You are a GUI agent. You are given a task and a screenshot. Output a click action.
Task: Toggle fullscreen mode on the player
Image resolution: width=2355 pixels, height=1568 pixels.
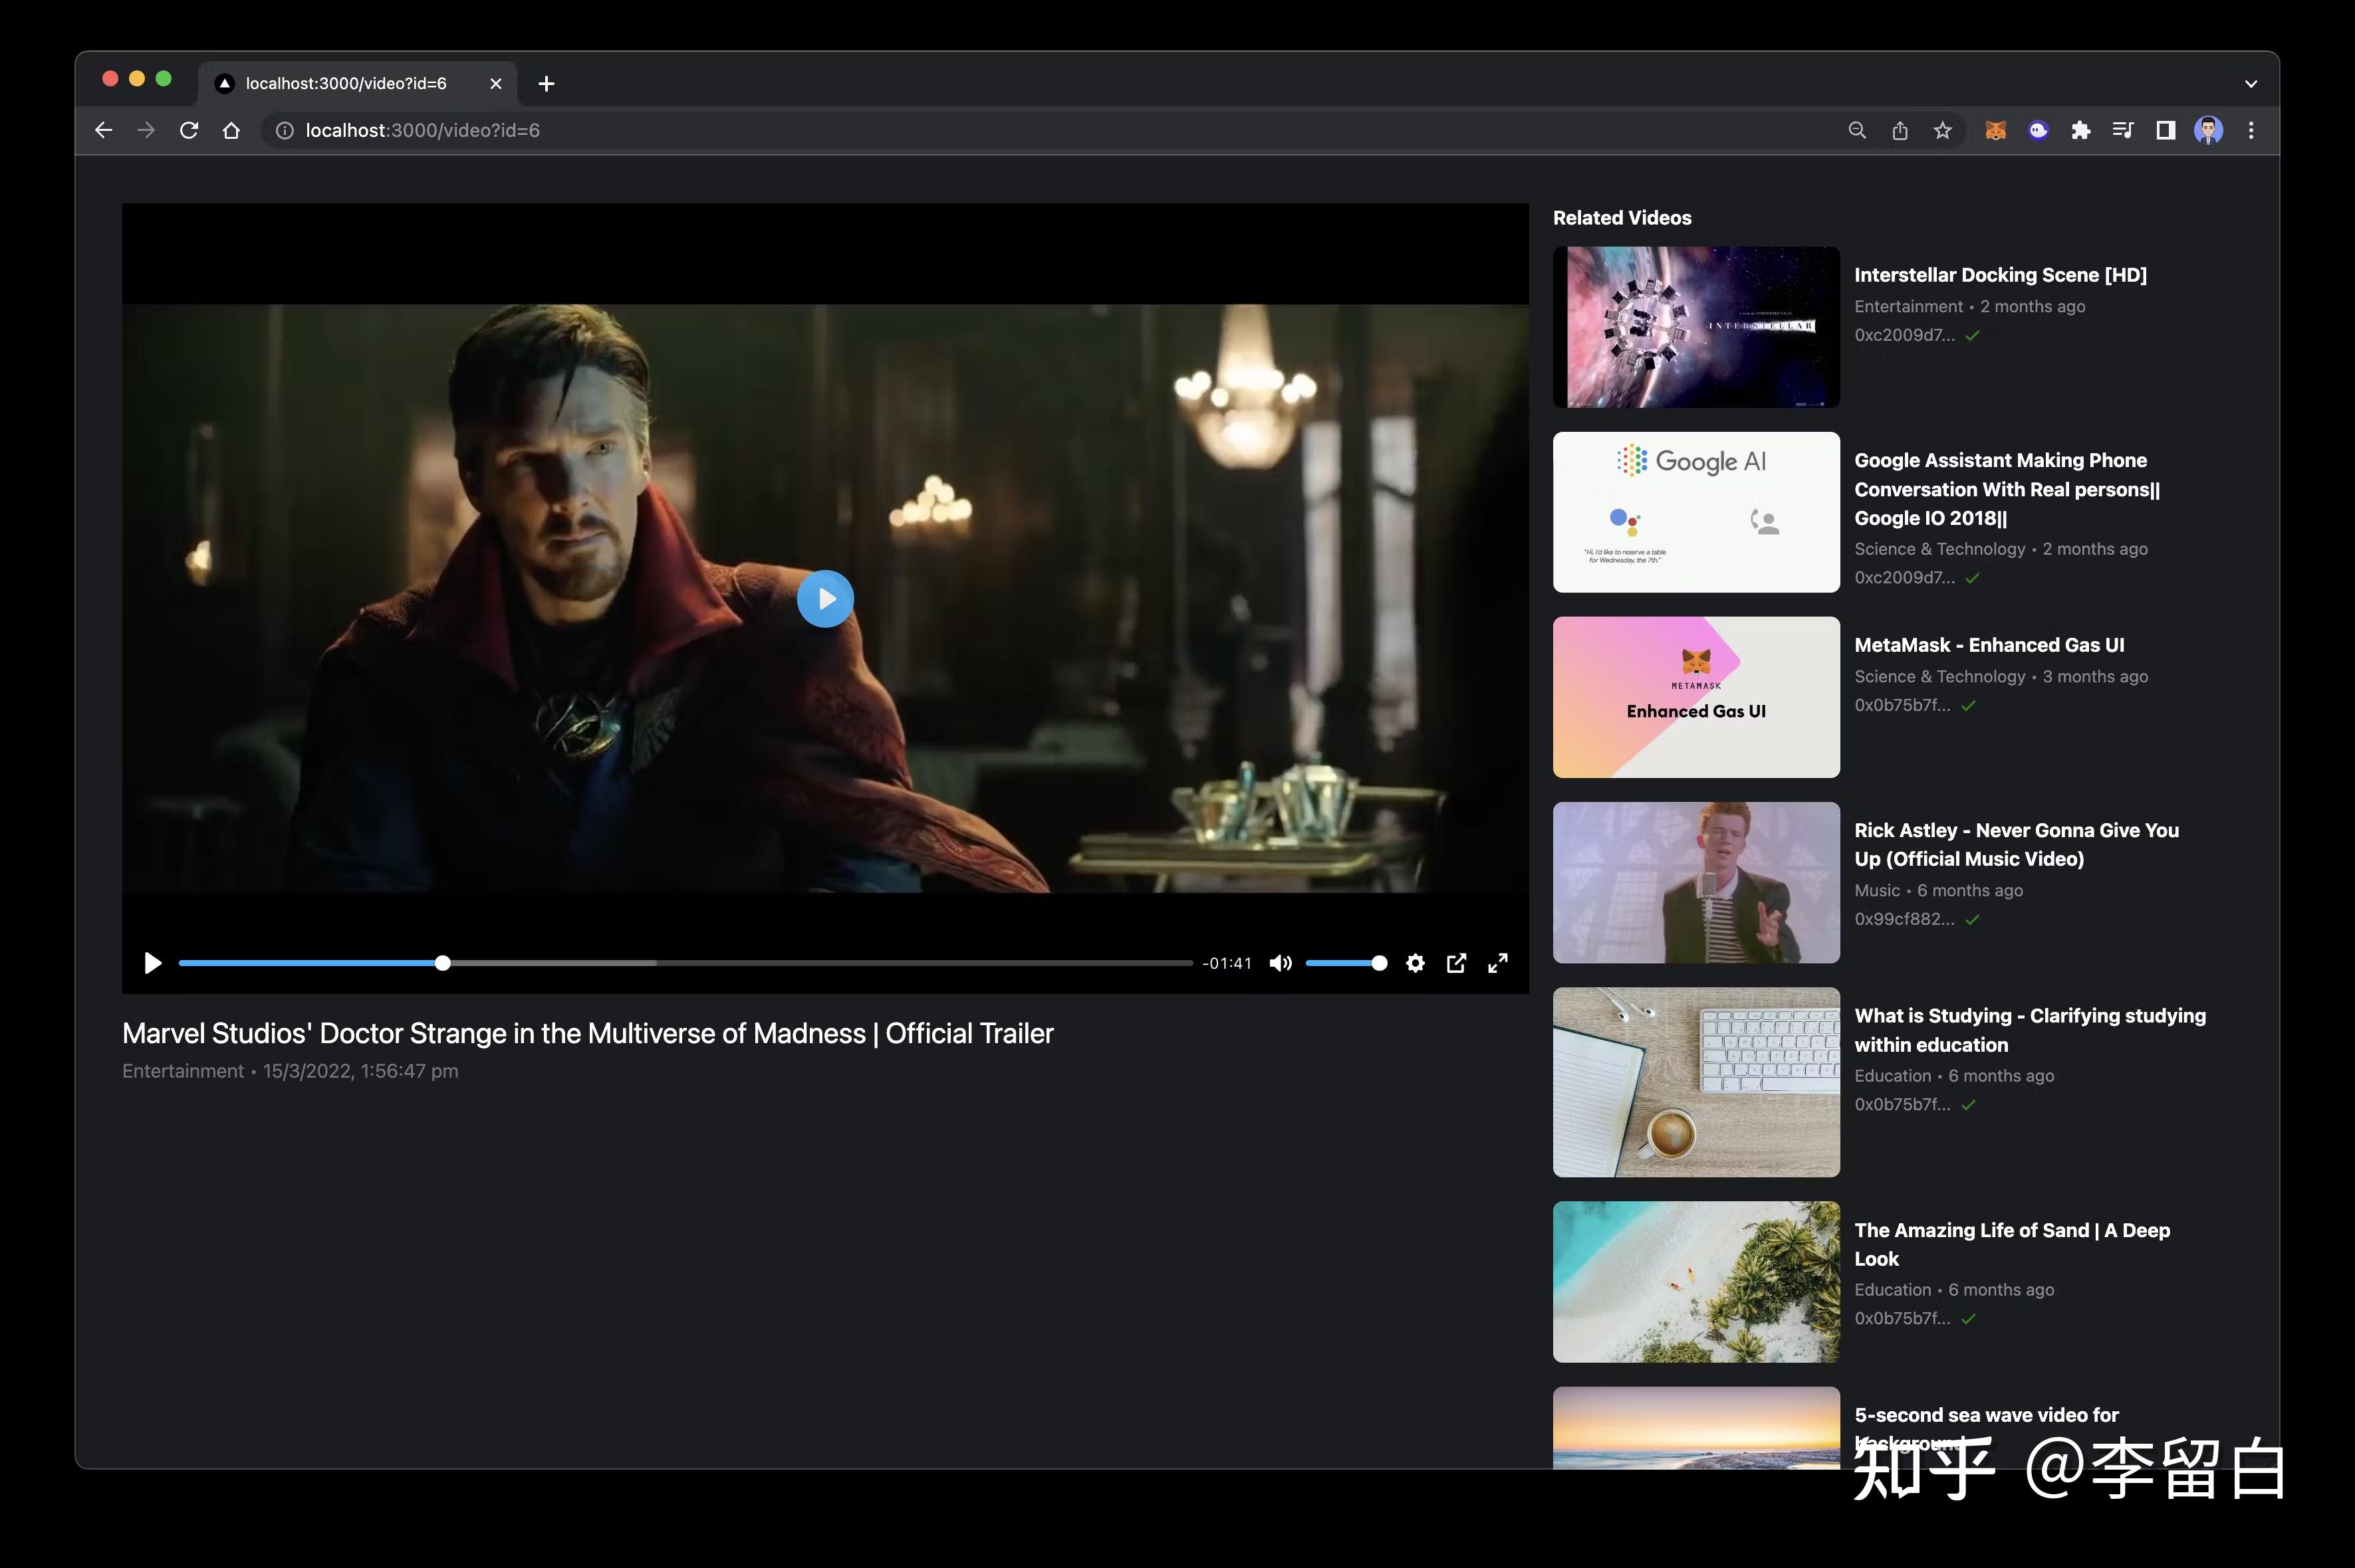click(x=1497, y=963)
